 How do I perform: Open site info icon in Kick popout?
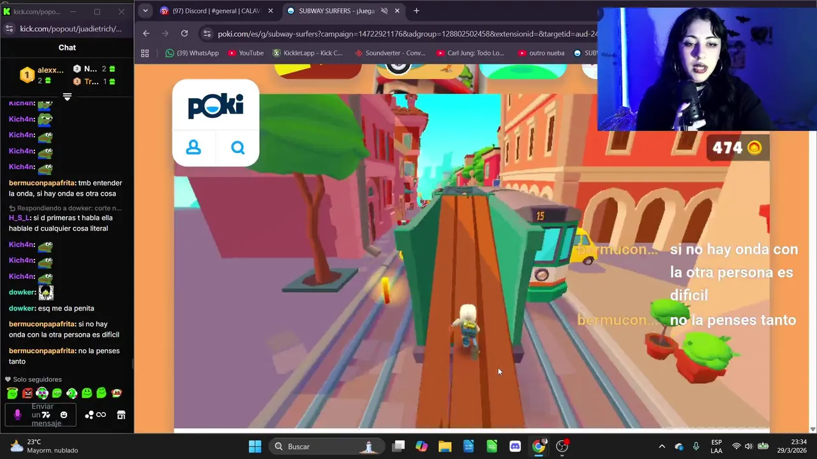click(9, 29)
